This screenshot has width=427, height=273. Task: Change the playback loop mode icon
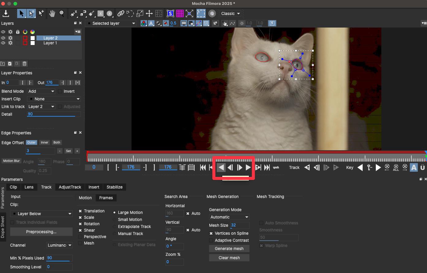click(x=276, y=167)
